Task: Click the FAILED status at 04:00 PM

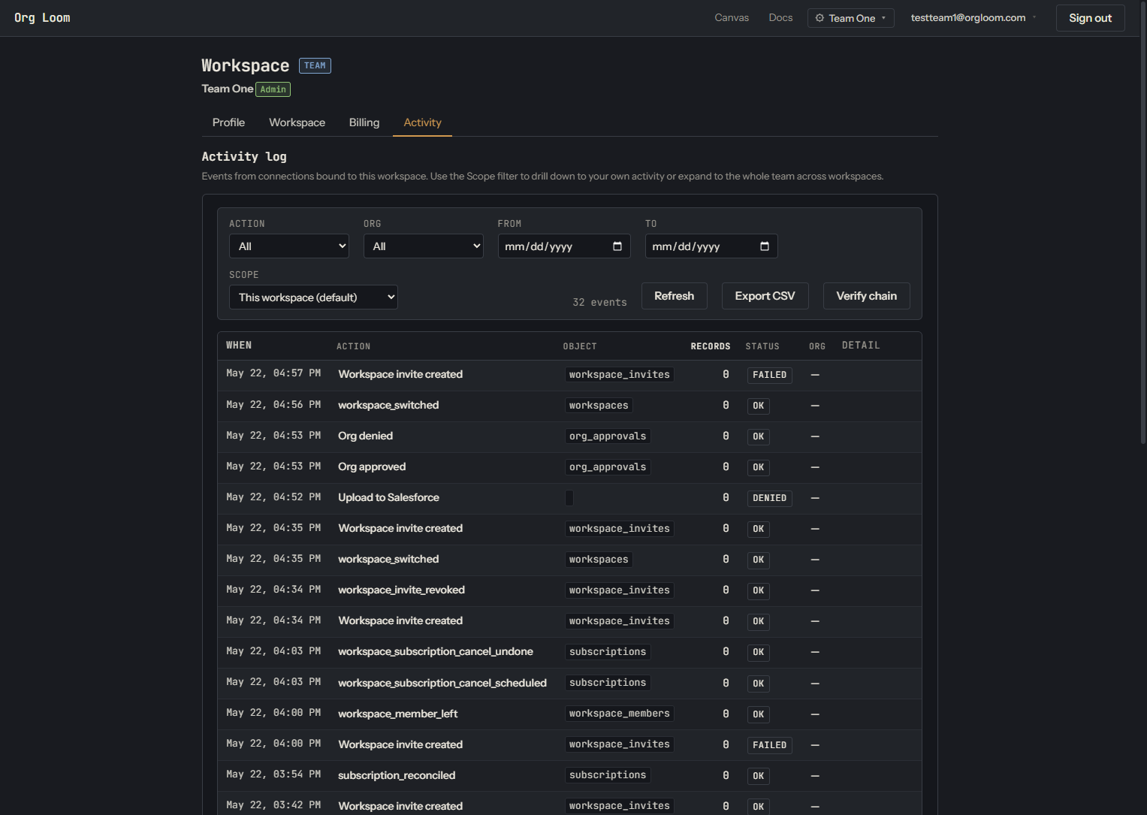Action: click(x=769, y=745)
